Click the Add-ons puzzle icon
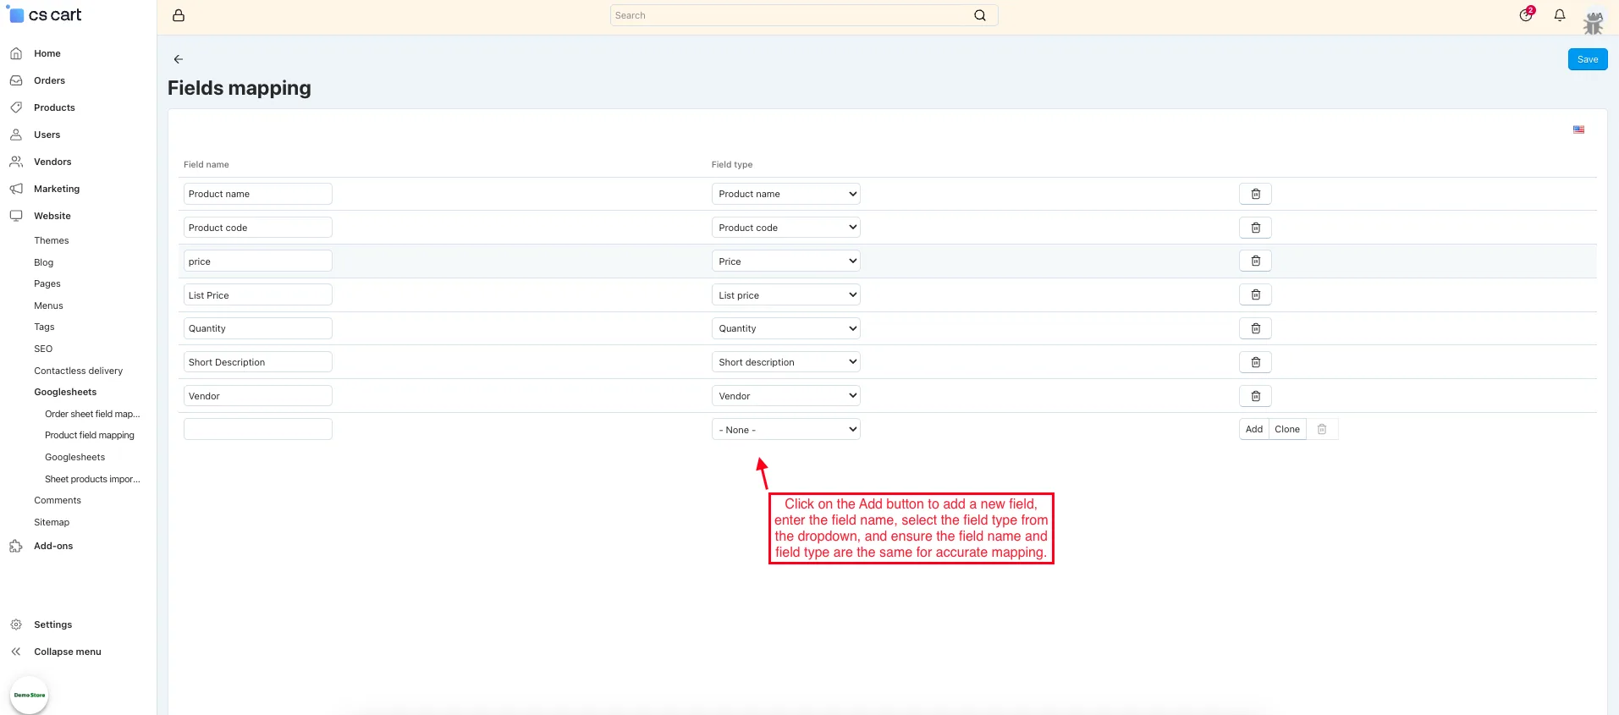The height and width of the screenshot is (715, 1619). pyautogui.click(x=16, y=546)
